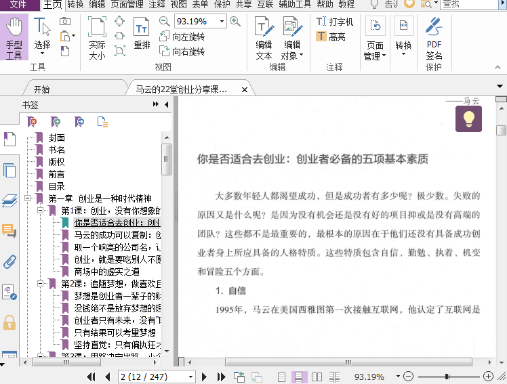Choose the Typewriter (打字机) tool

coord(334,22)
